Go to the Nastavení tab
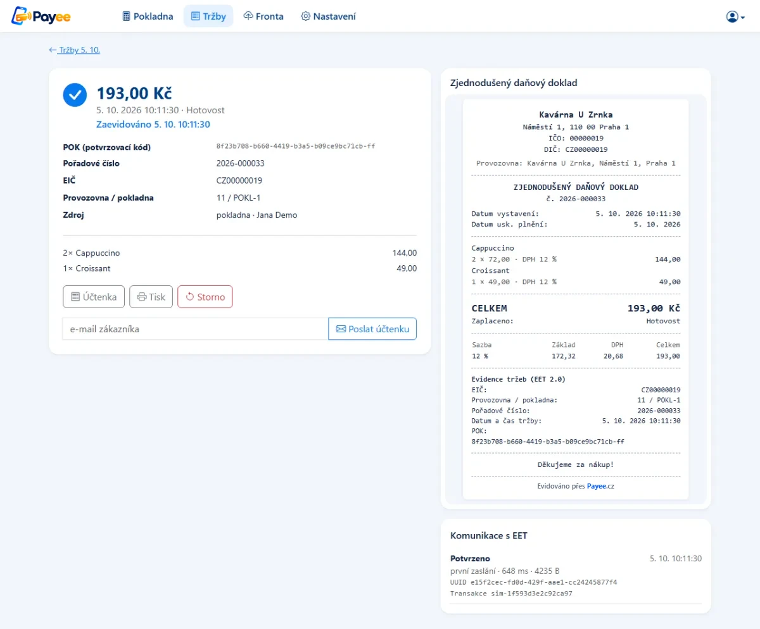The height and width of the screenshot is (629, 760). (x=328, y=16)
